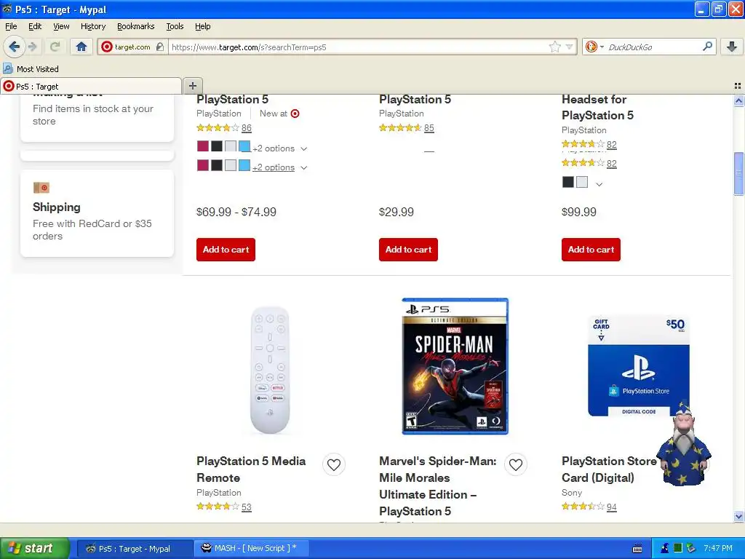The image size is (745, 559).
Task: Open the URL history dropdown arrow
Action: pos(569,47)
